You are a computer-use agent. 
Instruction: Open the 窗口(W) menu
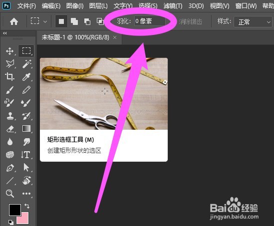pyautogui.click(x=246, y=6)
